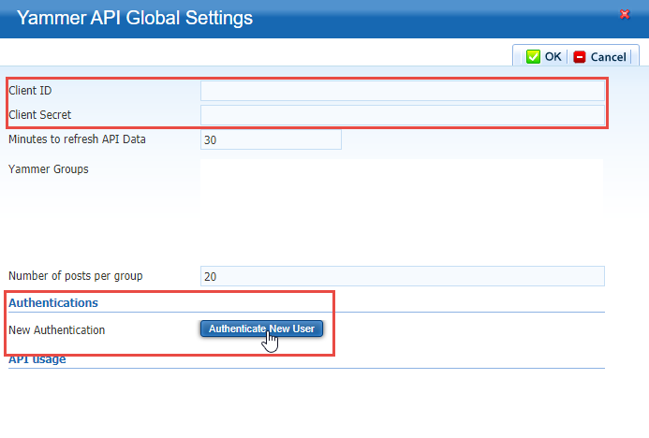Screen dimensions: 649x438
Task: Dismiss changes with the Cancel text
Action: coord(608,57)
